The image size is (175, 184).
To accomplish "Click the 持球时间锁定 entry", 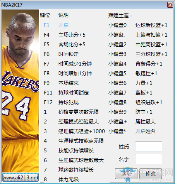I will (74, 93).
